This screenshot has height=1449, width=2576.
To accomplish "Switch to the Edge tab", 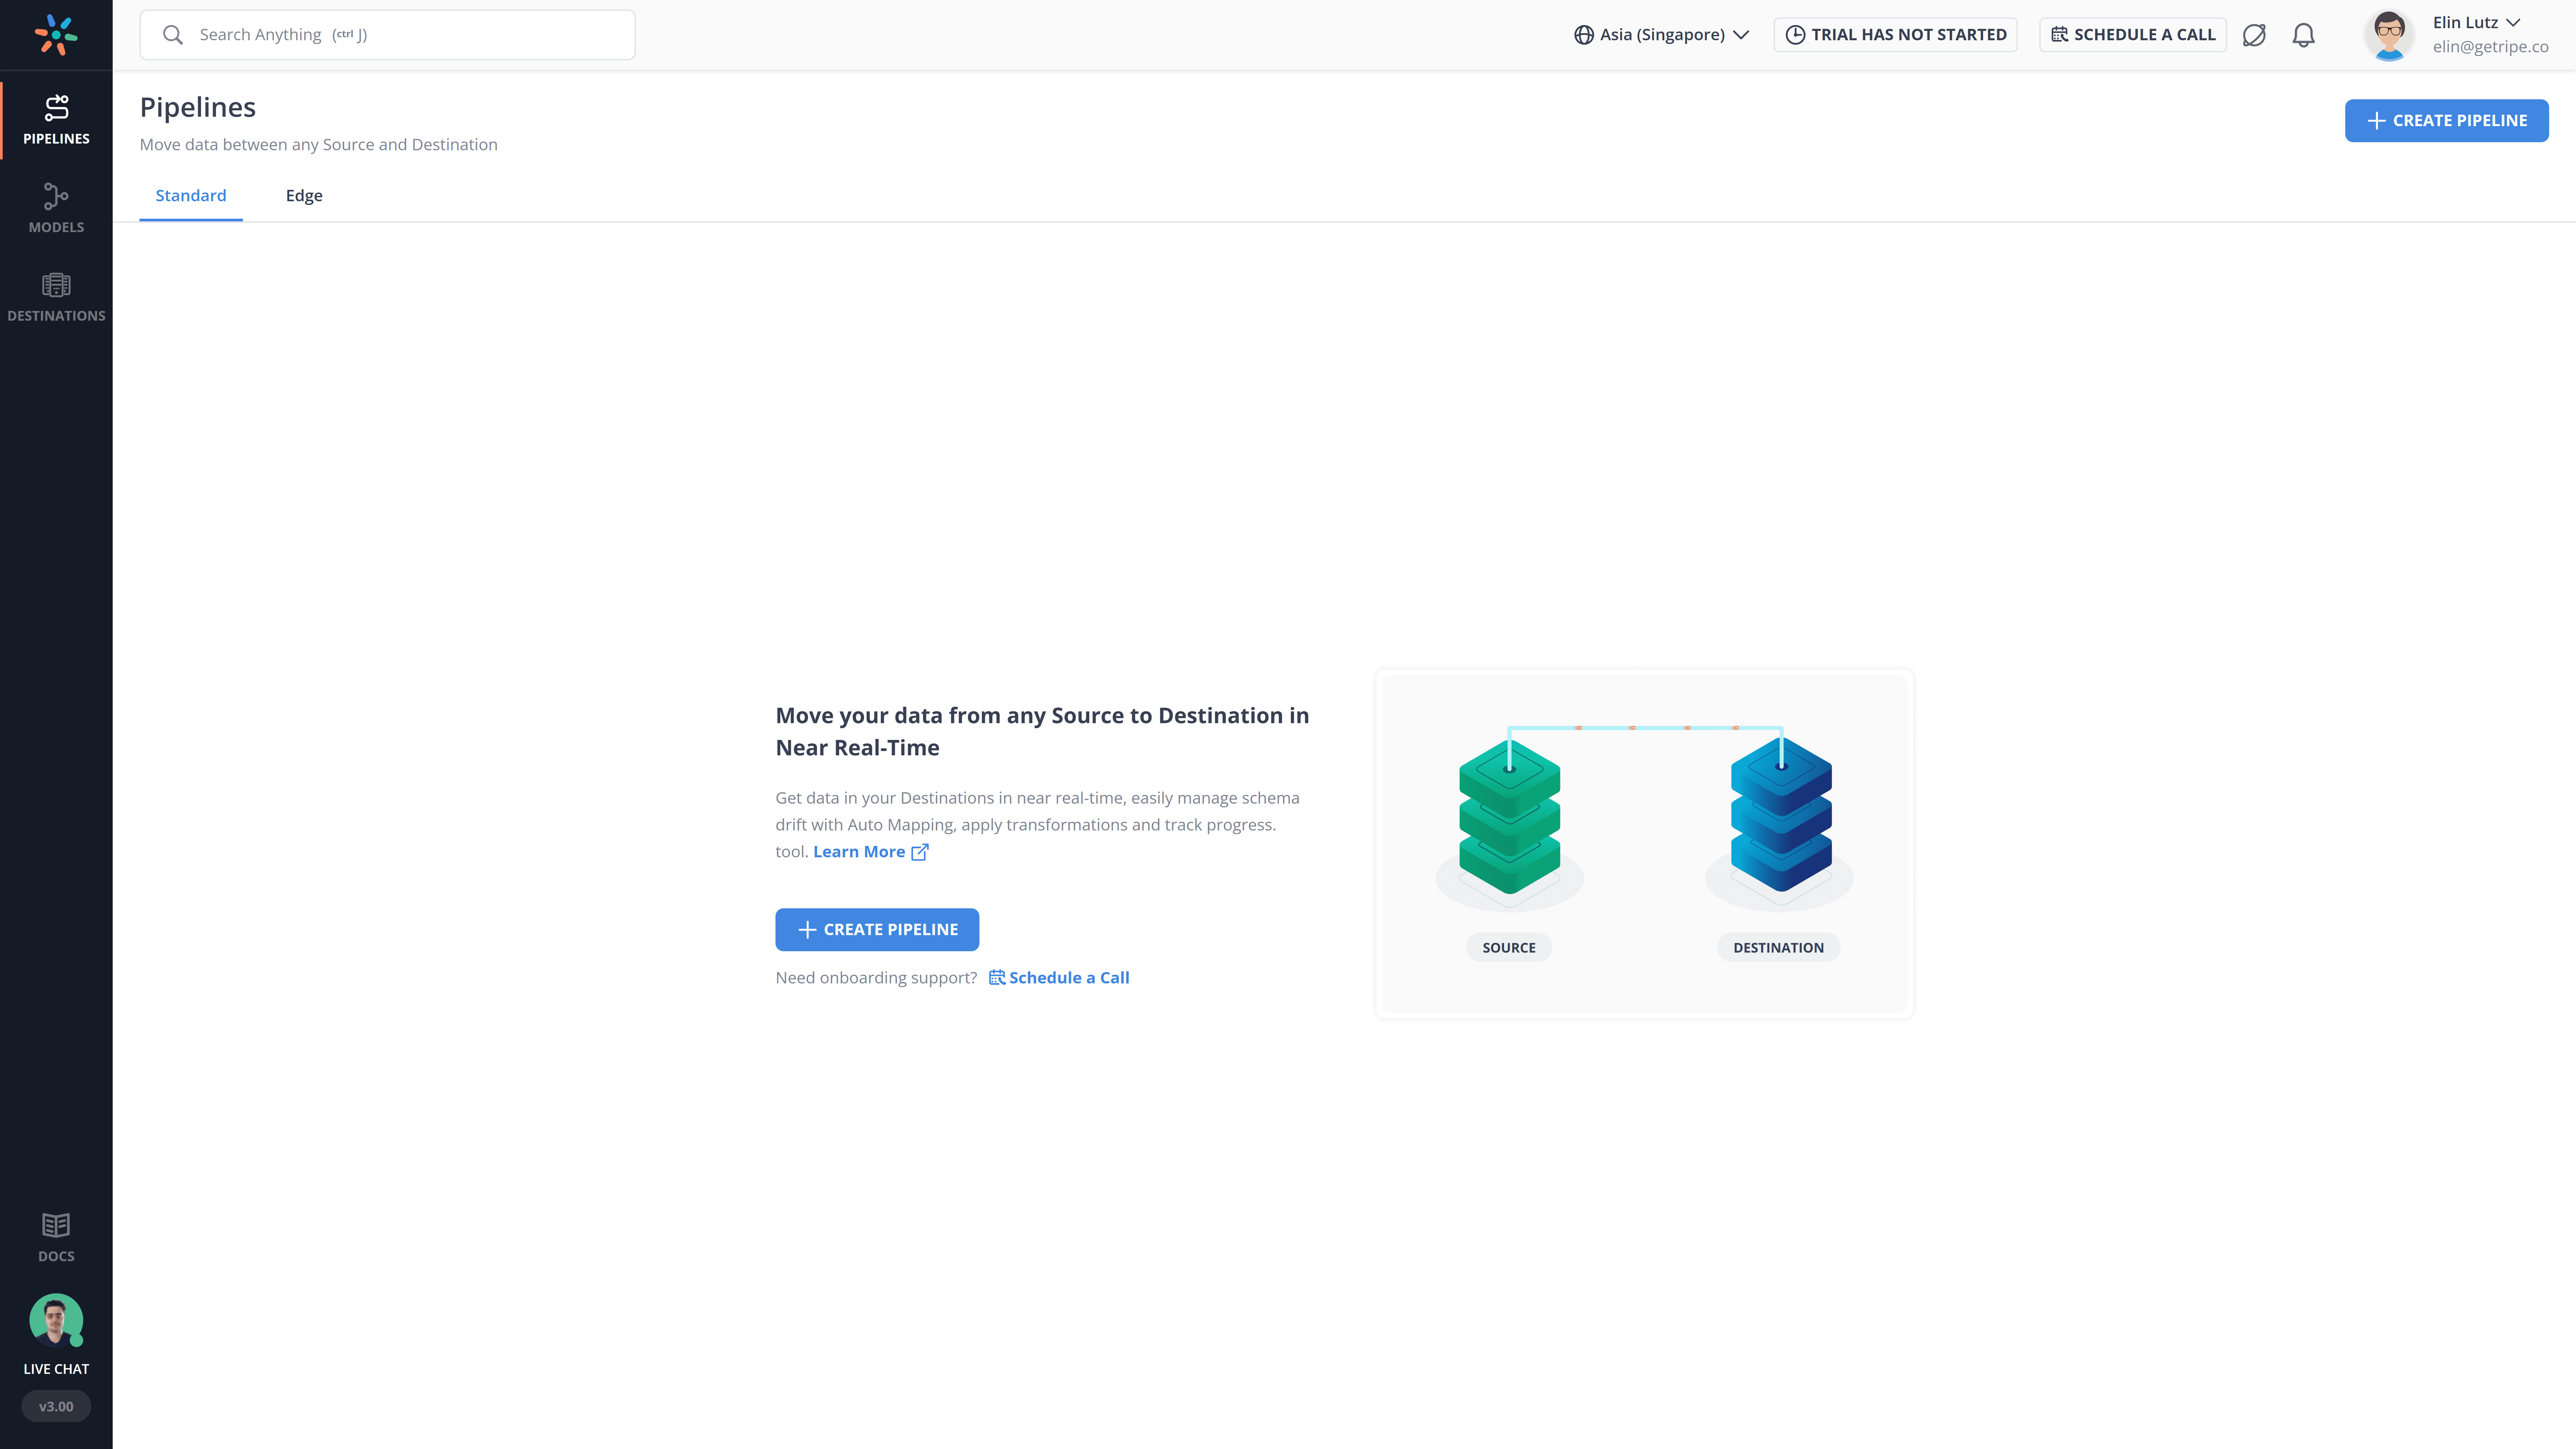I will coord(304,196).
